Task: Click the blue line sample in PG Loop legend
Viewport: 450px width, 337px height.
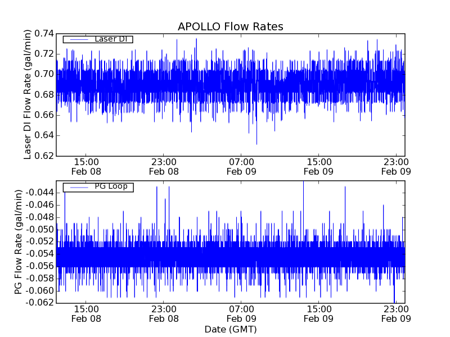Action: tap(78, 187)
